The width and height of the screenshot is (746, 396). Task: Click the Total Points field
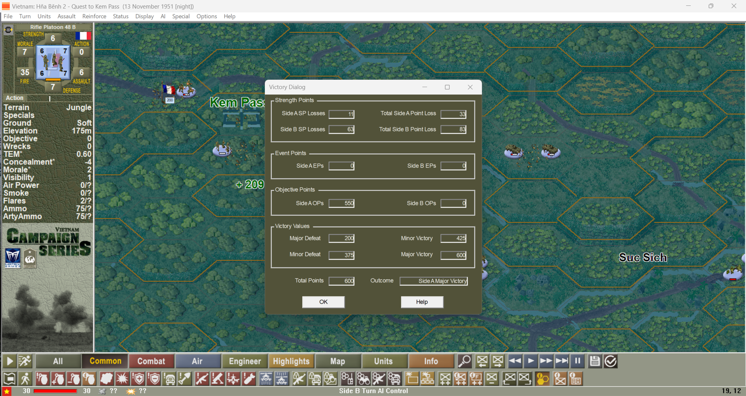pyautogui.click(x=341, y=281)
